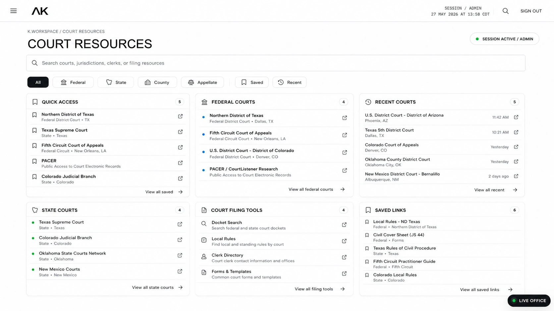Click the AK logo
The height and width of the screenshot is (311, 554).
click(x=40, y=11)
